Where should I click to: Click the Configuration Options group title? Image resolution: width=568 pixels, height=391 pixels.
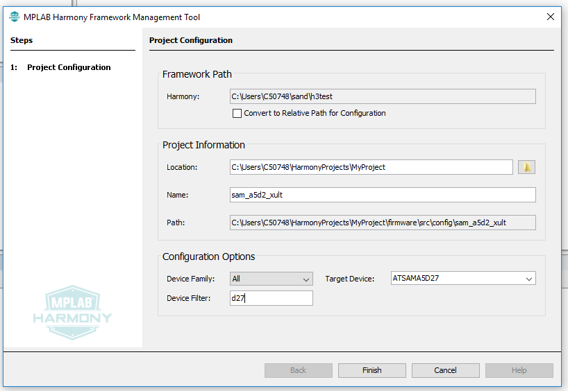pyautogui.click(x=208, y=257)
